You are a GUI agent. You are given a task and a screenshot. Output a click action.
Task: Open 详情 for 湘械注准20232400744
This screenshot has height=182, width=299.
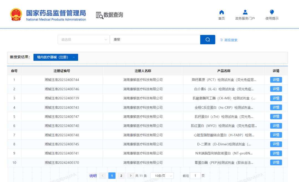pos(276,80)
